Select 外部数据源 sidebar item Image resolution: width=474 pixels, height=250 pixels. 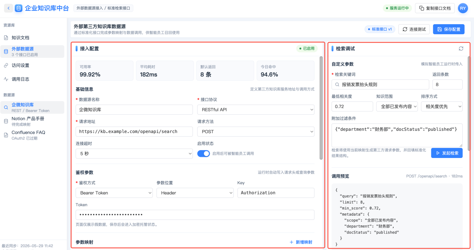tap(32, 51)
